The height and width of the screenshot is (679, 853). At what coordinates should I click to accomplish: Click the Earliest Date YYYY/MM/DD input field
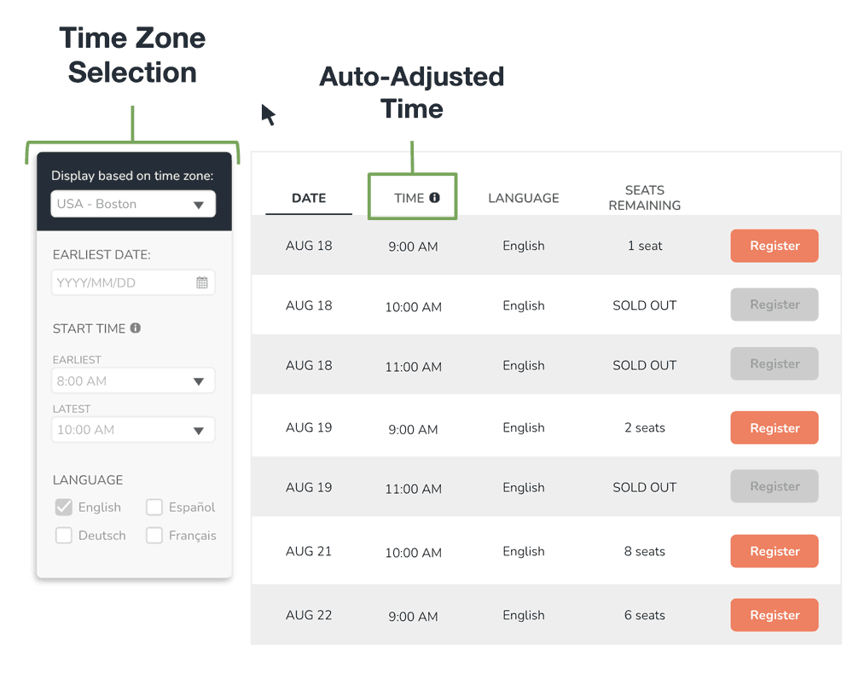pos(119,282)
